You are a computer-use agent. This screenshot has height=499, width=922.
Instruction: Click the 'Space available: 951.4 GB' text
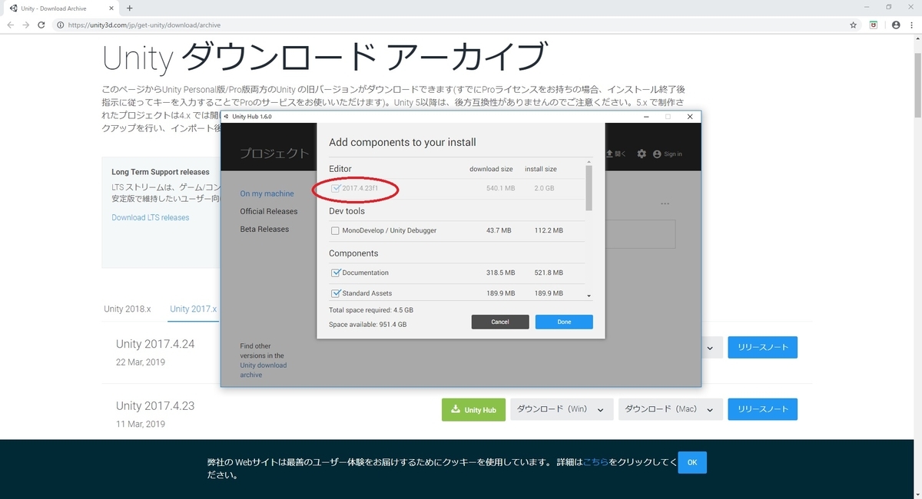pyautogui.click(x=368, y=325)
